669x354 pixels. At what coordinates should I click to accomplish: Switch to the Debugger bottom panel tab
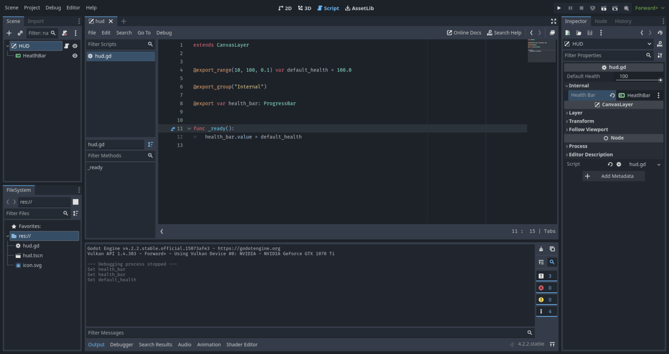122,345
